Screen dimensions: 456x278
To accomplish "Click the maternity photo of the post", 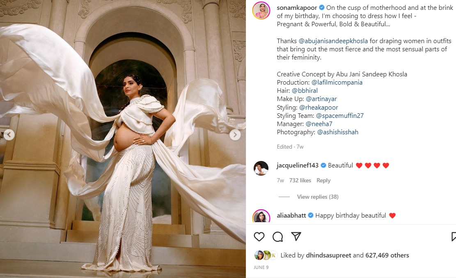I will [x=123, y=139].
